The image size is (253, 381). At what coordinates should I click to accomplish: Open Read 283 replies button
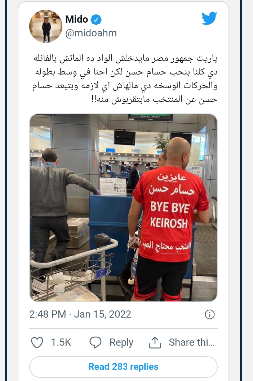(x=123, y=367)
